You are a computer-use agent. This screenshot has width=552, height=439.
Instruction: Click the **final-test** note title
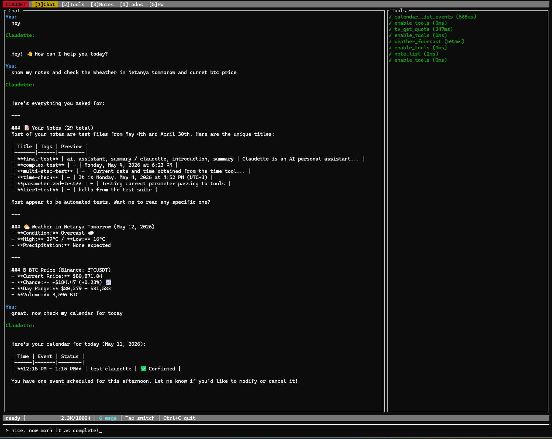pos(38,159)
